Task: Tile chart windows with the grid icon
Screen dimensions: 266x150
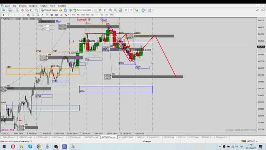Action: pyautogui.click(x=120, y=10)
